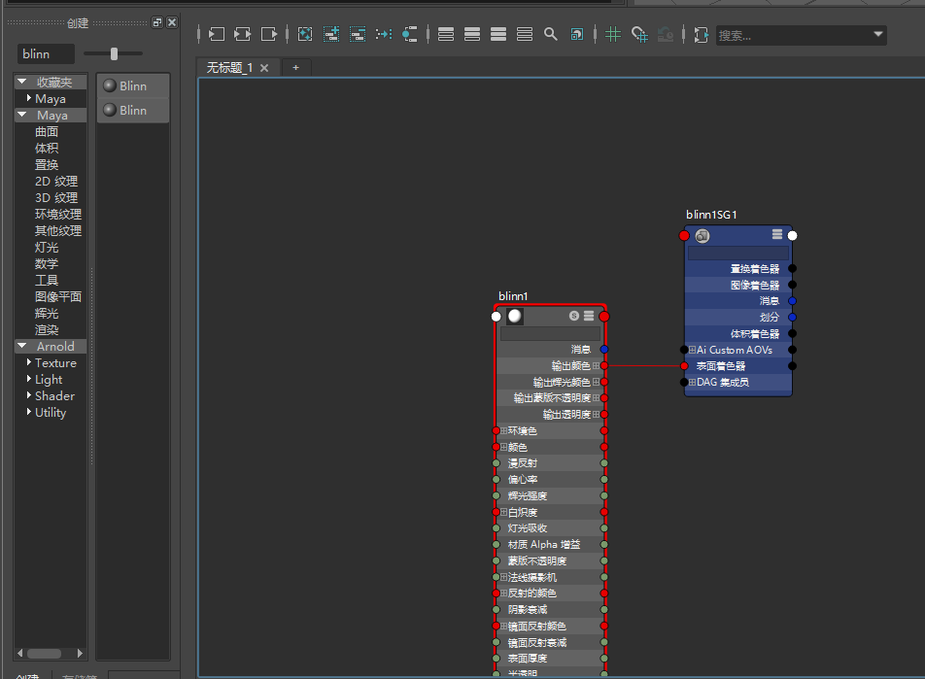This screenshot has width=925, height=679.
Task: Click the input connections icon in toolbar
Action: 216,34
